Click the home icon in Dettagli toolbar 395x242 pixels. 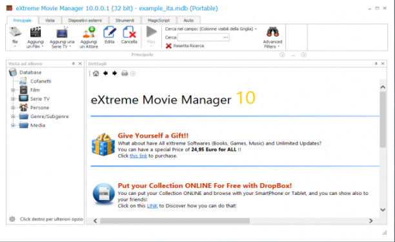(x=96, y=74)
